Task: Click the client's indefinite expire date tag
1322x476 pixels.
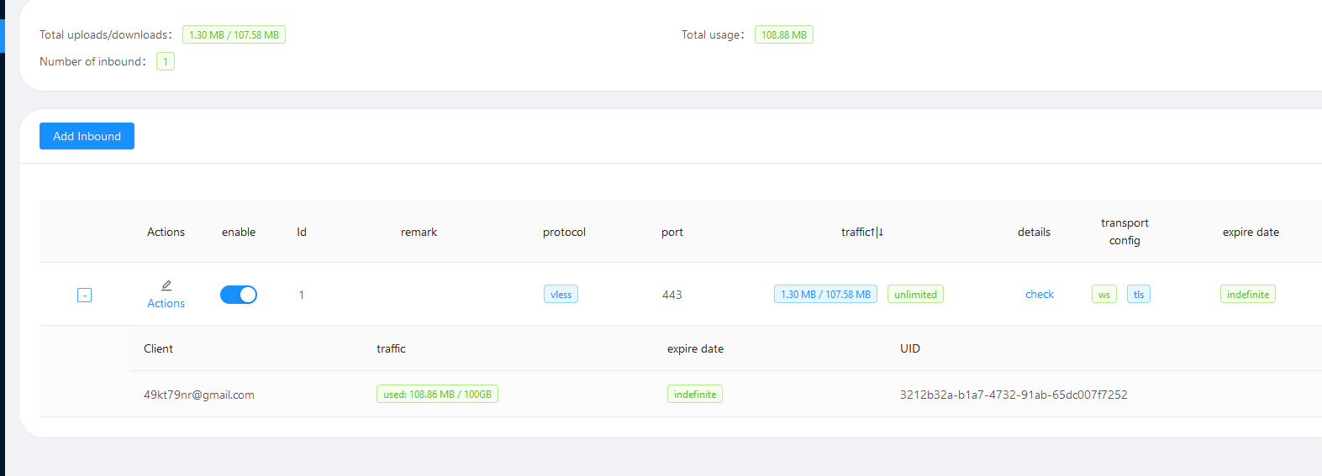Action: (694, 395)
